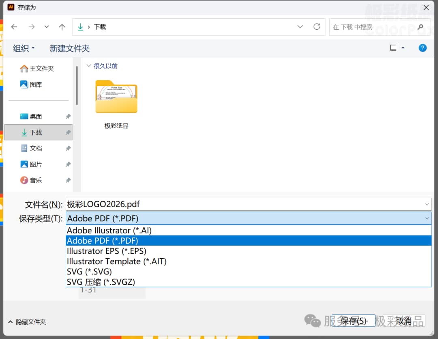Expand the recent locations chevron
Image resolution: width=438 pixels, height=339 pixels.
[x=47, y=27]
